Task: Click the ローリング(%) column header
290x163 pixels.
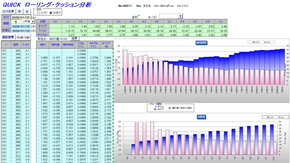Action: click(106, 45)
